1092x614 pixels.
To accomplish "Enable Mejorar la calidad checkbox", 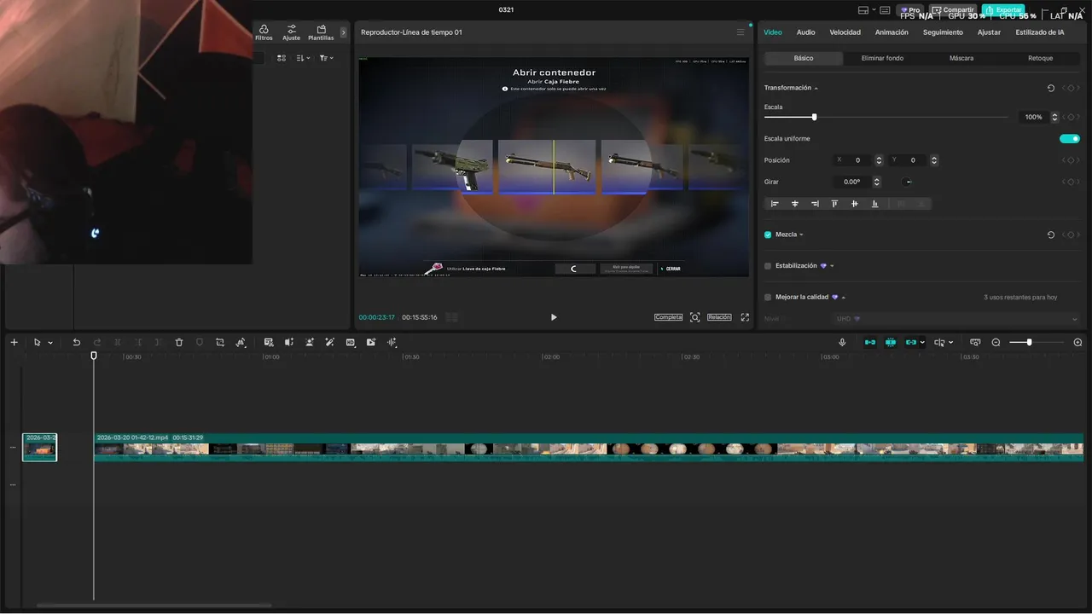I will coord(768,298).
